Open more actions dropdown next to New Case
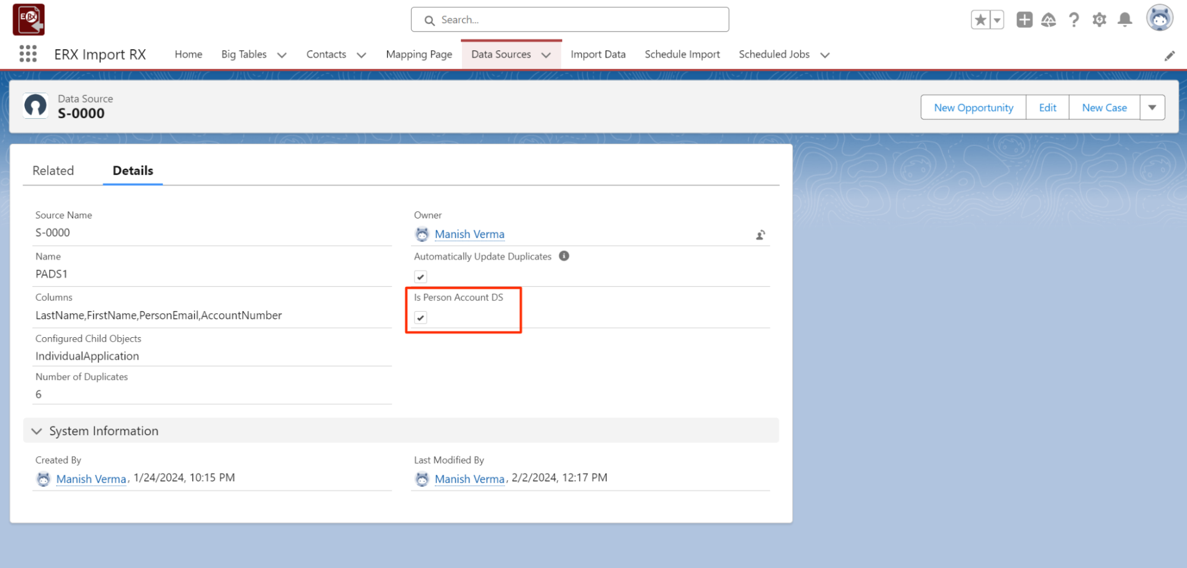Image resolution: width=1187 pixels, height=568 pixels. [x=1152, y=107]
